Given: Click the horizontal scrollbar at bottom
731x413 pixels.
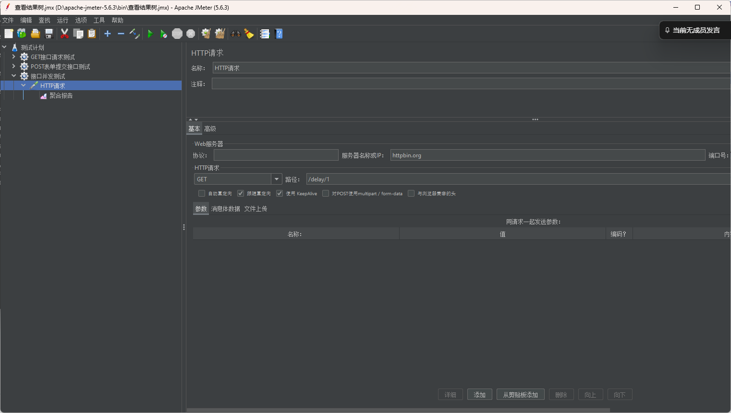Looking at the screenshot, I should [x=398, y=410].
